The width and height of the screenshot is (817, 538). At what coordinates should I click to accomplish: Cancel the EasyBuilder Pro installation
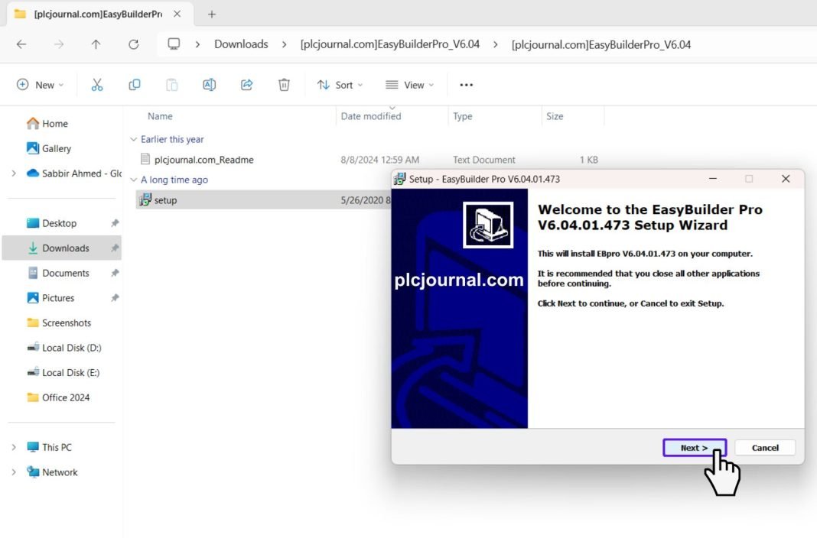pyautogui.click(x=764, y=447)
